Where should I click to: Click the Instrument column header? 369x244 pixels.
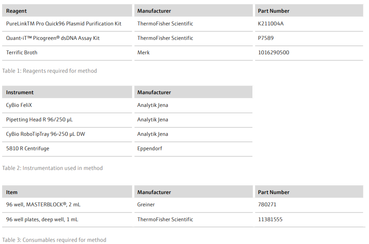(x=67, y=92)
